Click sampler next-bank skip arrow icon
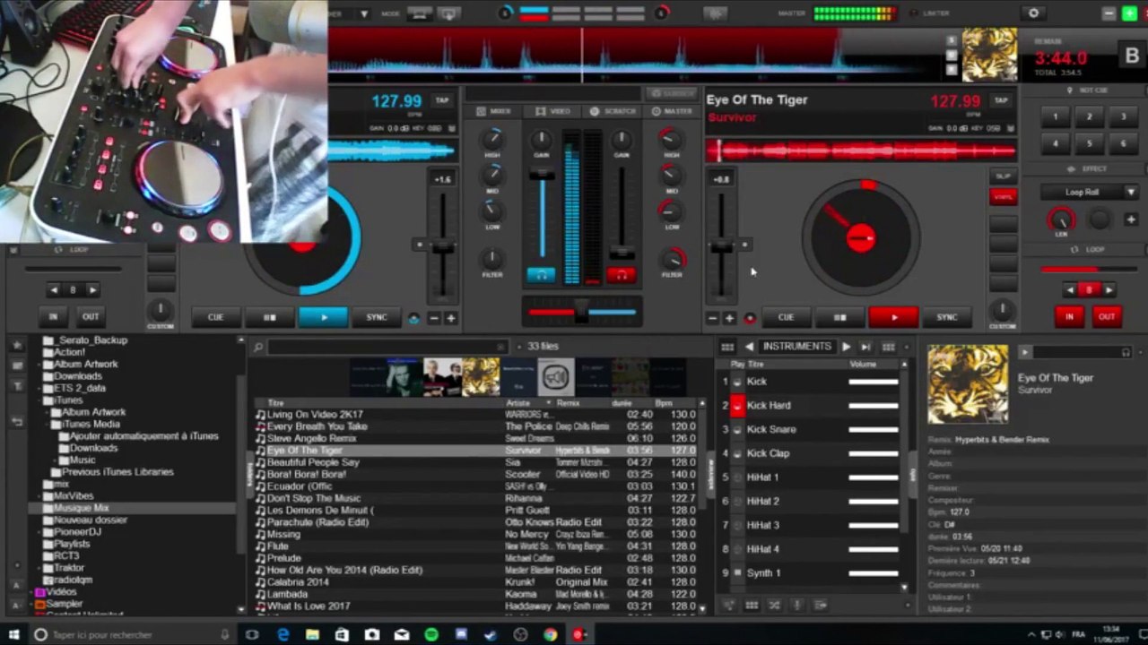Screen dimensions: 1148x645 click(865, 347)
